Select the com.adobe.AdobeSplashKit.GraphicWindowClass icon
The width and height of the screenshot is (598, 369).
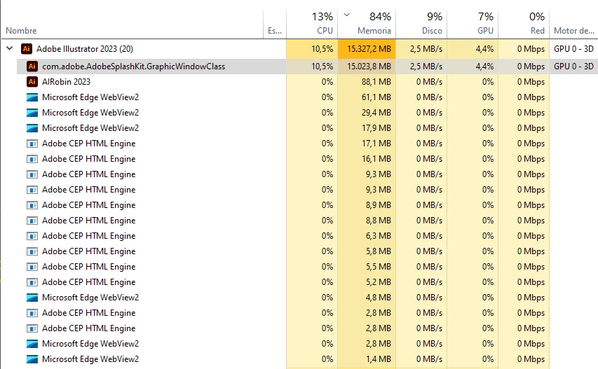(x=32, y=67)
